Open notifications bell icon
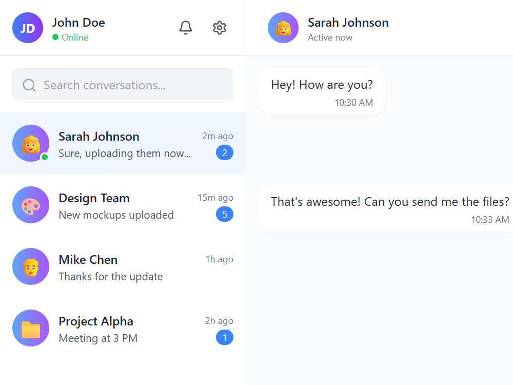 tap(186, 28)
